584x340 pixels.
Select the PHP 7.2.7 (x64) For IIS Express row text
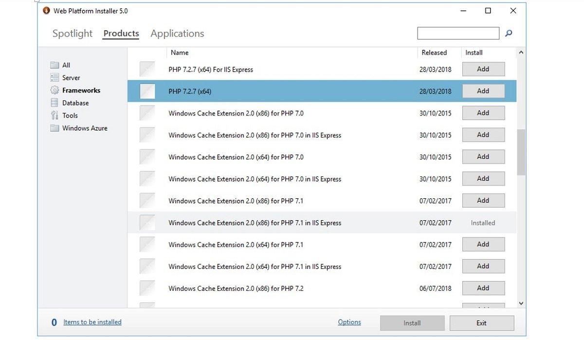pyautogui.click(x=211, y=70)
